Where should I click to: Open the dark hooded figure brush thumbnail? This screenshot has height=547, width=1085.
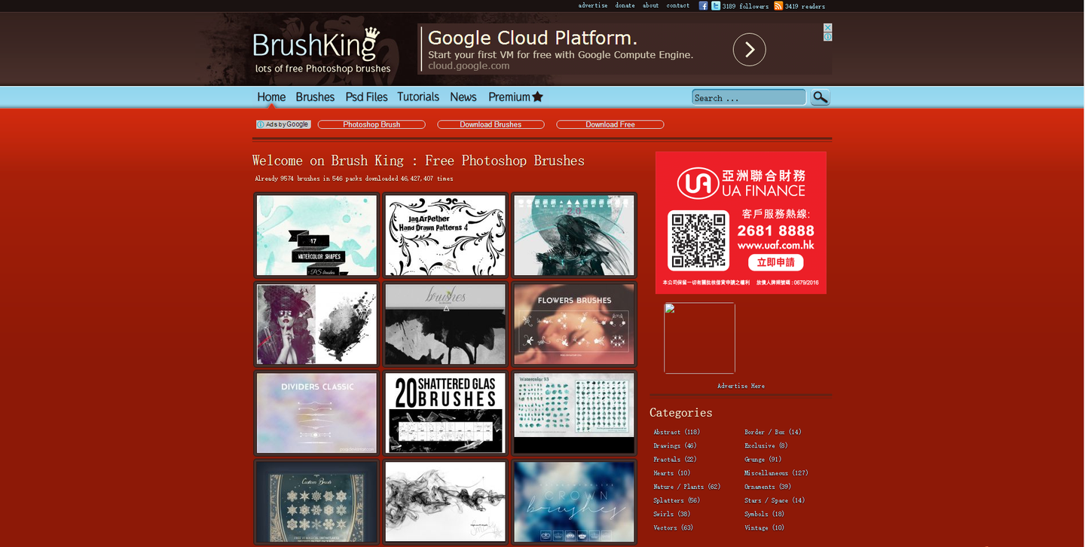[x=574, y=235]
